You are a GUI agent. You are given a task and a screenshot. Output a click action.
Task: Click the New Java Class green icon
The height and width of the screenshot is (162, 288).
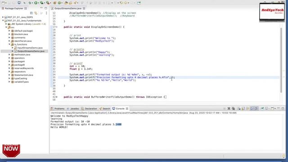coord(59,3)
